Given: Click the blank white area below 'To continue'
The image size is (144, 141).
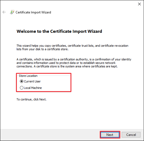Looking at the screenshot, I should (x=72, y=115).
